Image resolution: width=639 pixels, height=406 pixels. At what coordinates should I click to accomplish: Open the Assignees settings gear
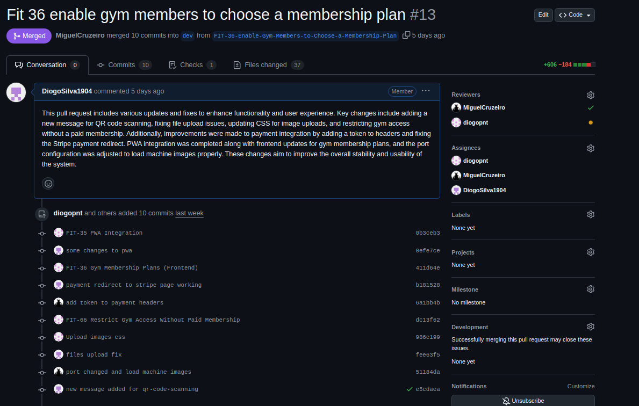click(x=591, y=148)
